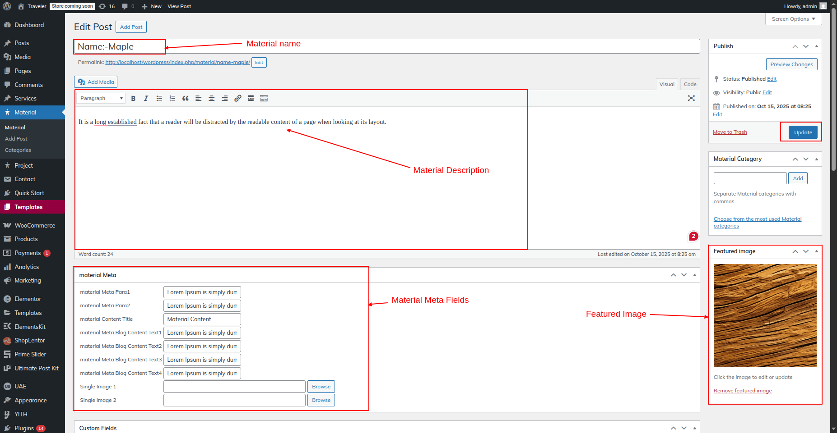Image resolution: width=837 pixels, height=433 pixels.
Task: Collapse the material Meta panel
Action: [694, 275]
